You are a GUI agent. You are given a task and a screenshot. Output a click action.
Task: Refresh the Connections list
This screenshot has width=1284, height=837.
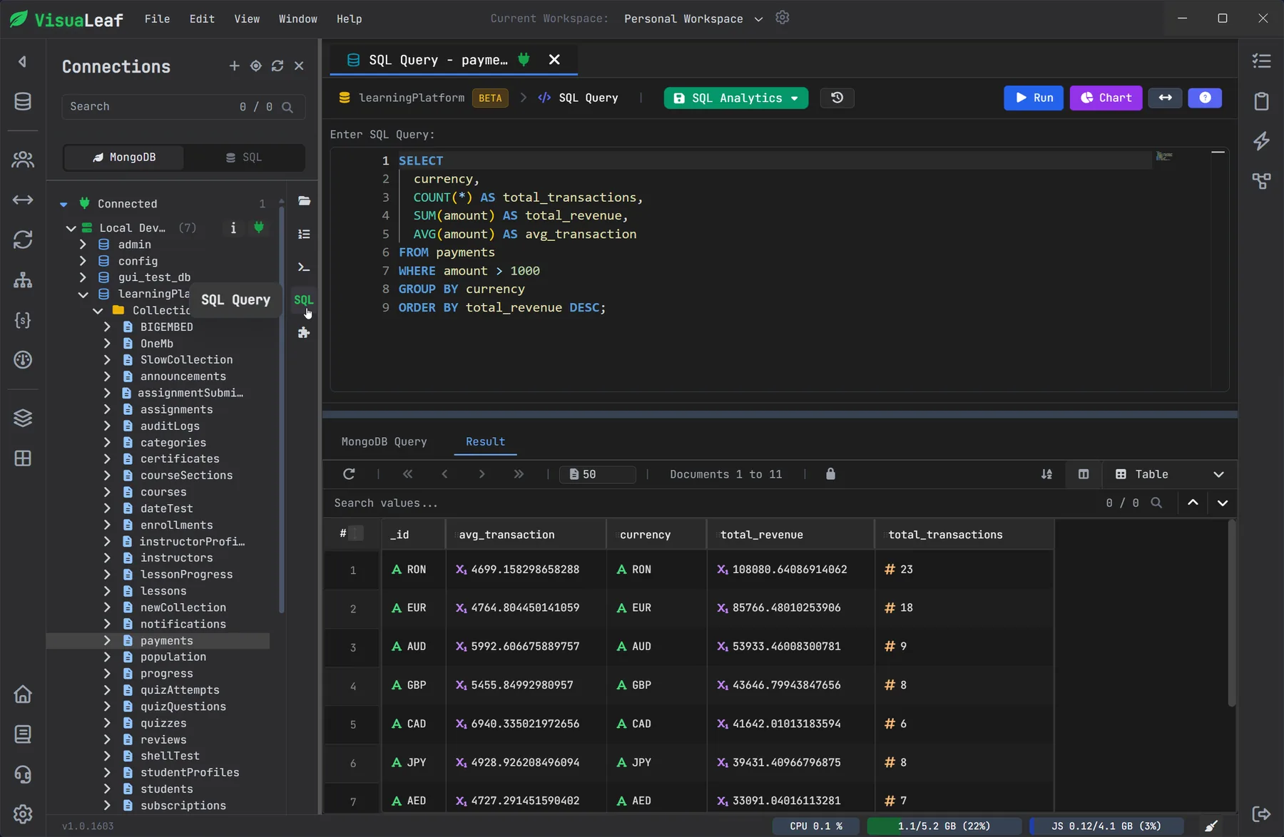pyautogui.click(x=277, y=66)
